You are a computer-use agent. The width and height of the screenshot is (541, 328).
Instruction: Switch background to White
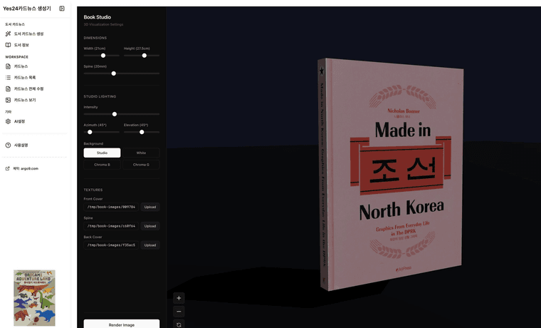[141, 153]
